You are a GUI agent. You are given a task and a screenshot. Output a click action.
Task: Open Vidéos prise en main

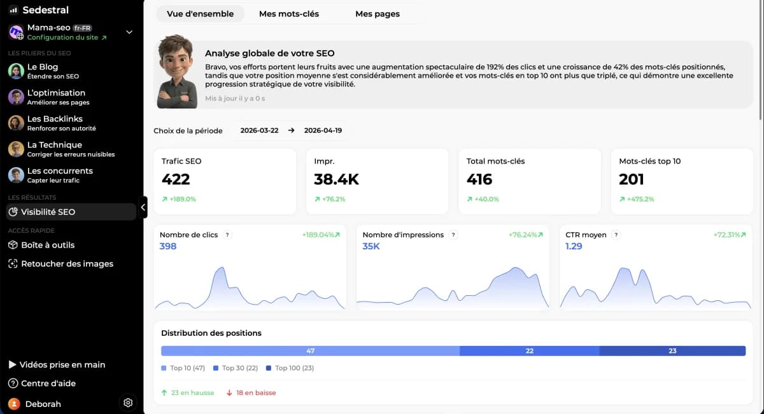62,364
